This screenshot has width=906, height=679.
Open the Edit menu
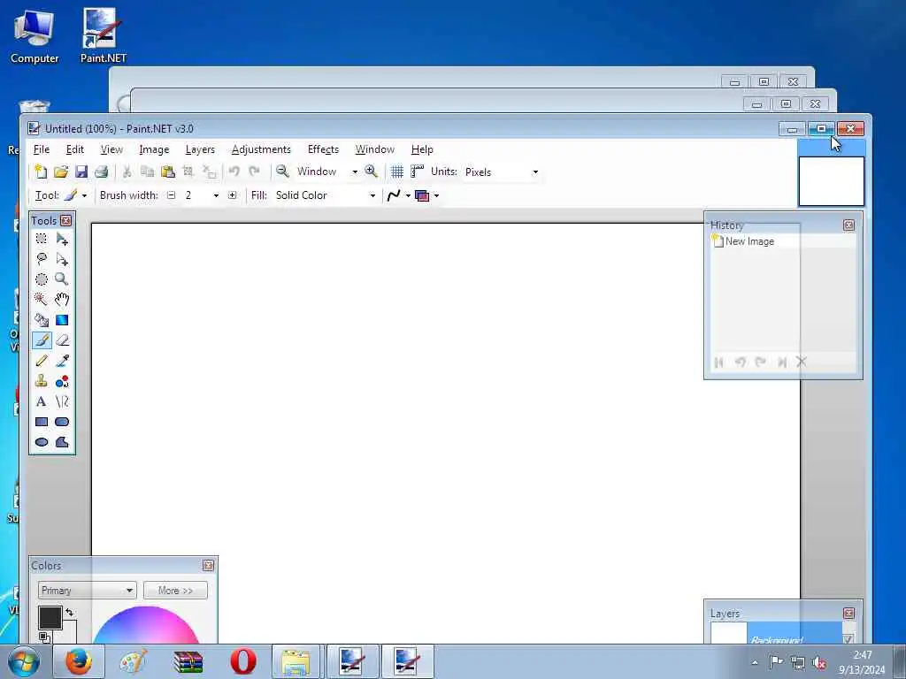click(74, 149)
